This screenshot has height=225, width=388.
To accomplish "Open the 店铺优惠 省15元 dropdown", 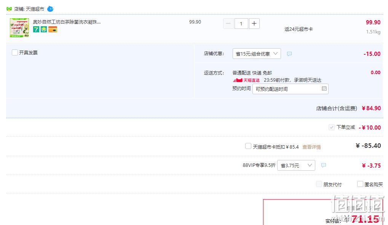I will (x=257, y=54).
